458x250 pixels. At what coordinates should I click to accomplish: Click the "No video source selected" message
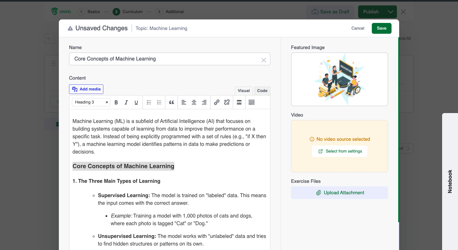point(343,139)
